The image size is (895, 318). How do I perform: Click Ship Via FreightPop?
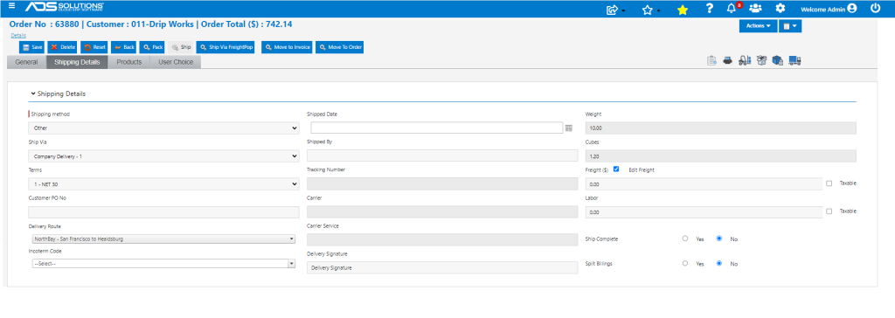click(x=226, y=47)
